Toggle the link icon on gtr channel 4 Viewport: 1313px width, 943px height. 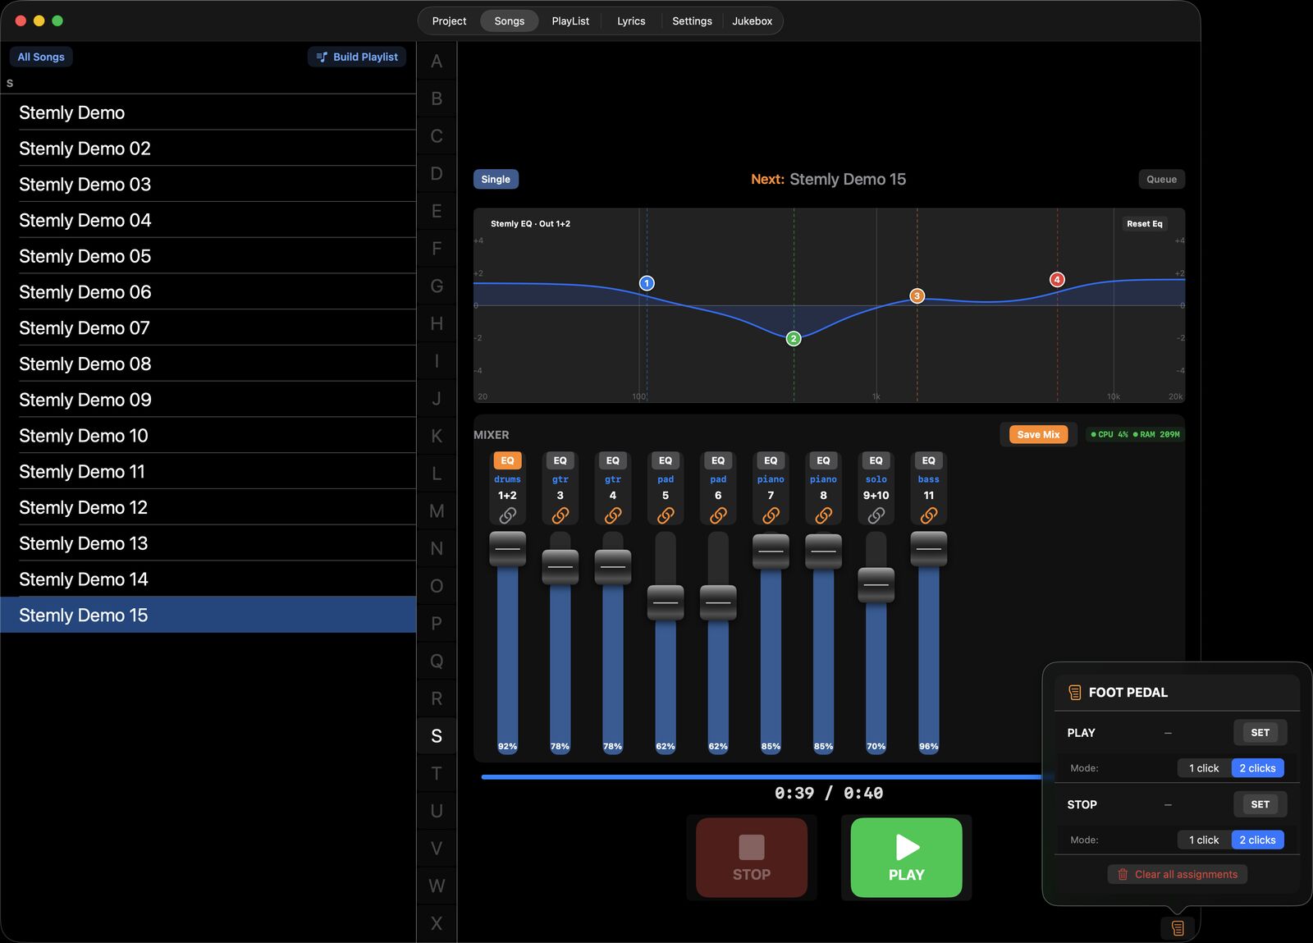coord(613,515)
